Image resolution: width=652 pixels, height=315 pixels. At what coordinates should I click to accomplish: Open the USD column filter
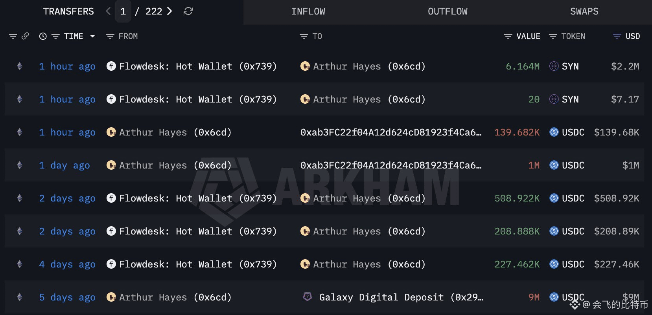click(617, 36)
